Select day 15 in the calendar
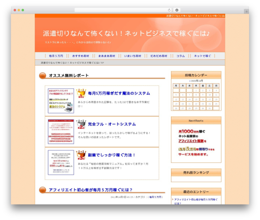Image resolution: width=260 pixels, height=220 pixels. click(x=196, y=99)
